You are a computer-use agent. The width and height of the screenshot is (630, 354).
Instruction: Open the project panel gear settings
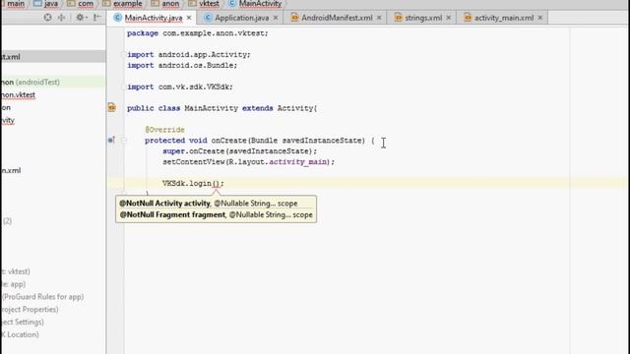[x=81, y=18]
